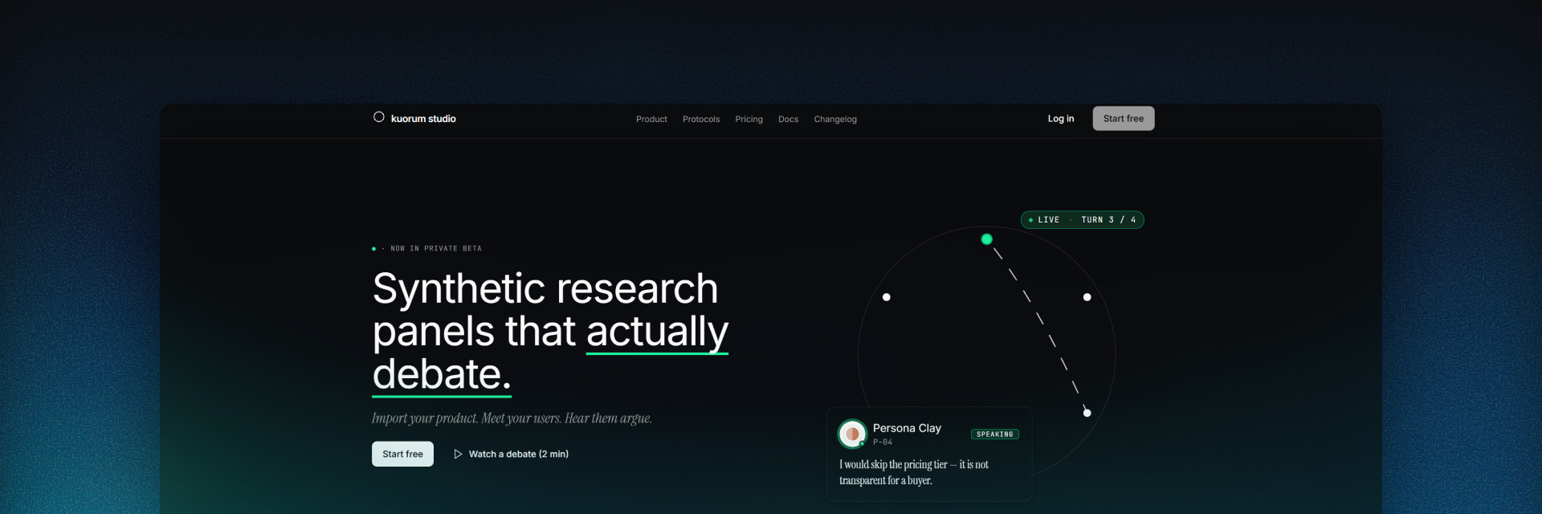Click Persona Clay's avatar

[x=852, y=434]
